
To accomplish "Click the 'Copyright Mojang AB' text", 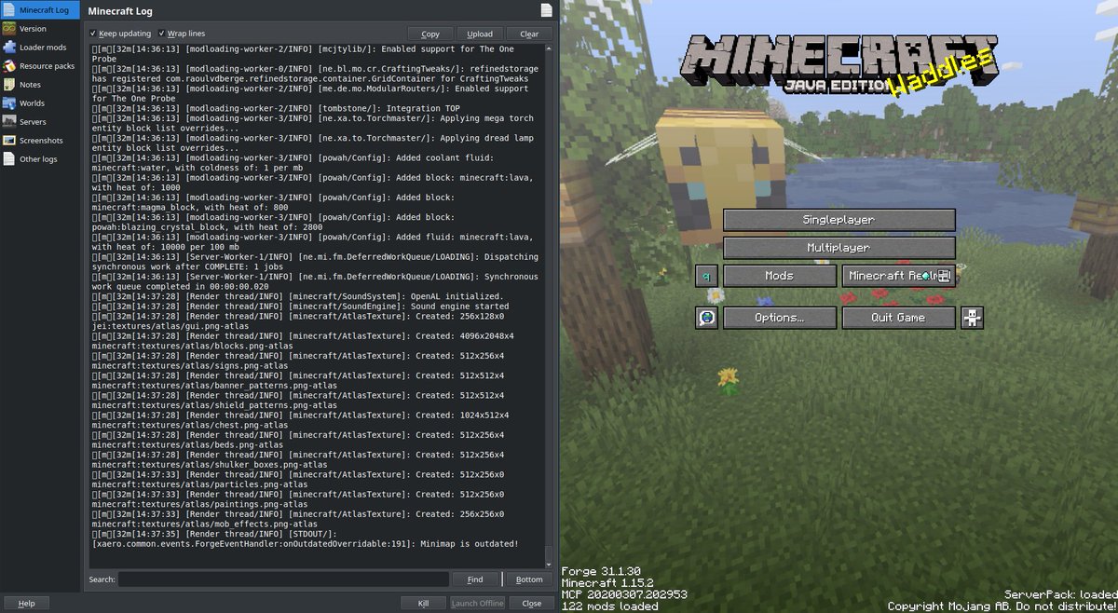I will 1002,606.
